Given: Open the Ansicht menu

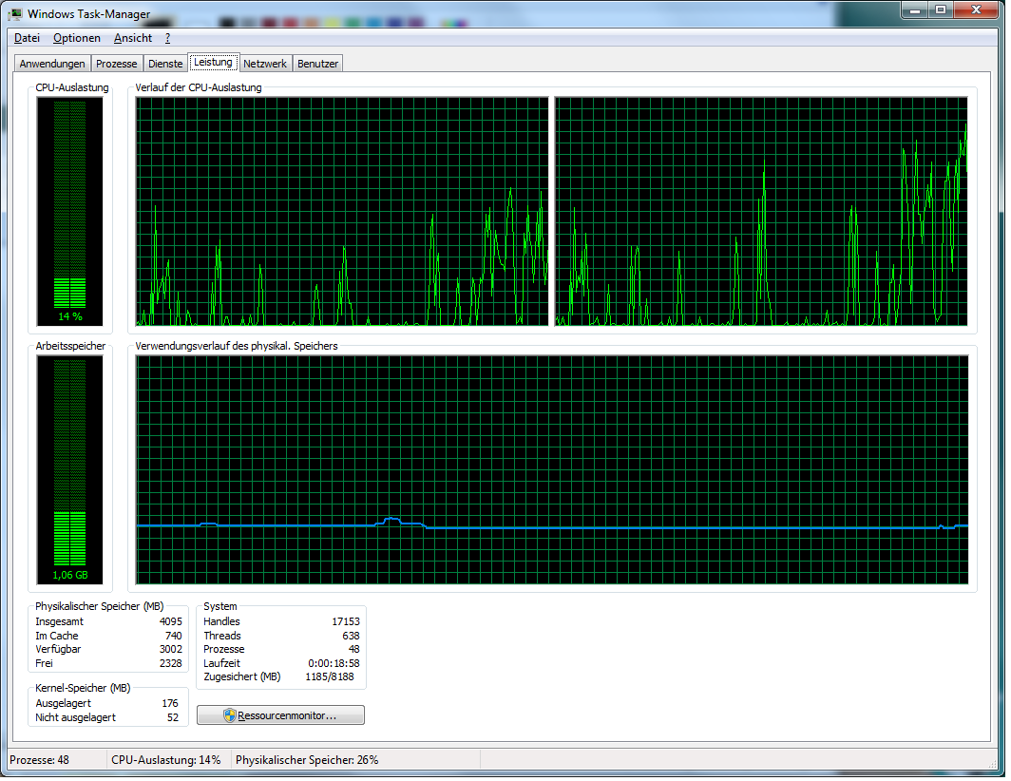Looking at the screenshot, I should [x=133, y=38].
